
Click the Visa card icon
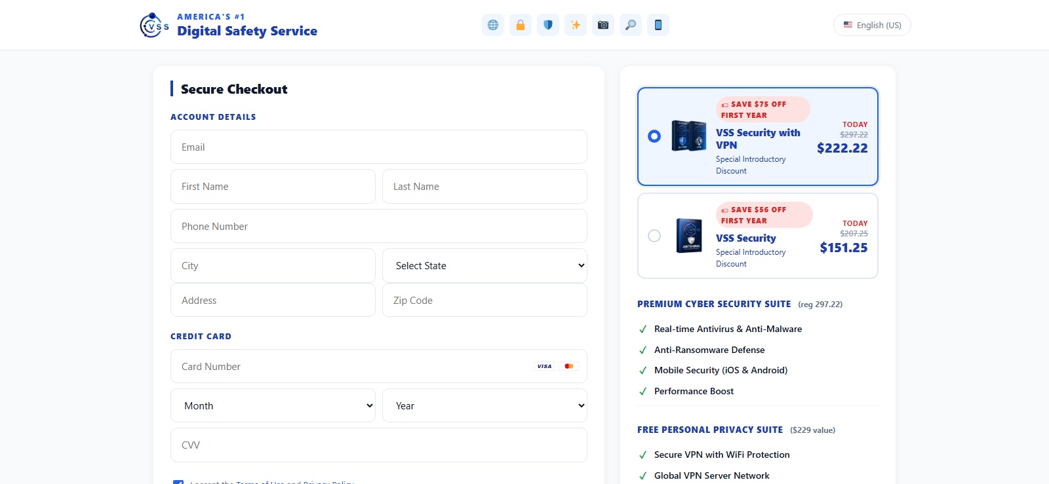(x=544, y=366)
